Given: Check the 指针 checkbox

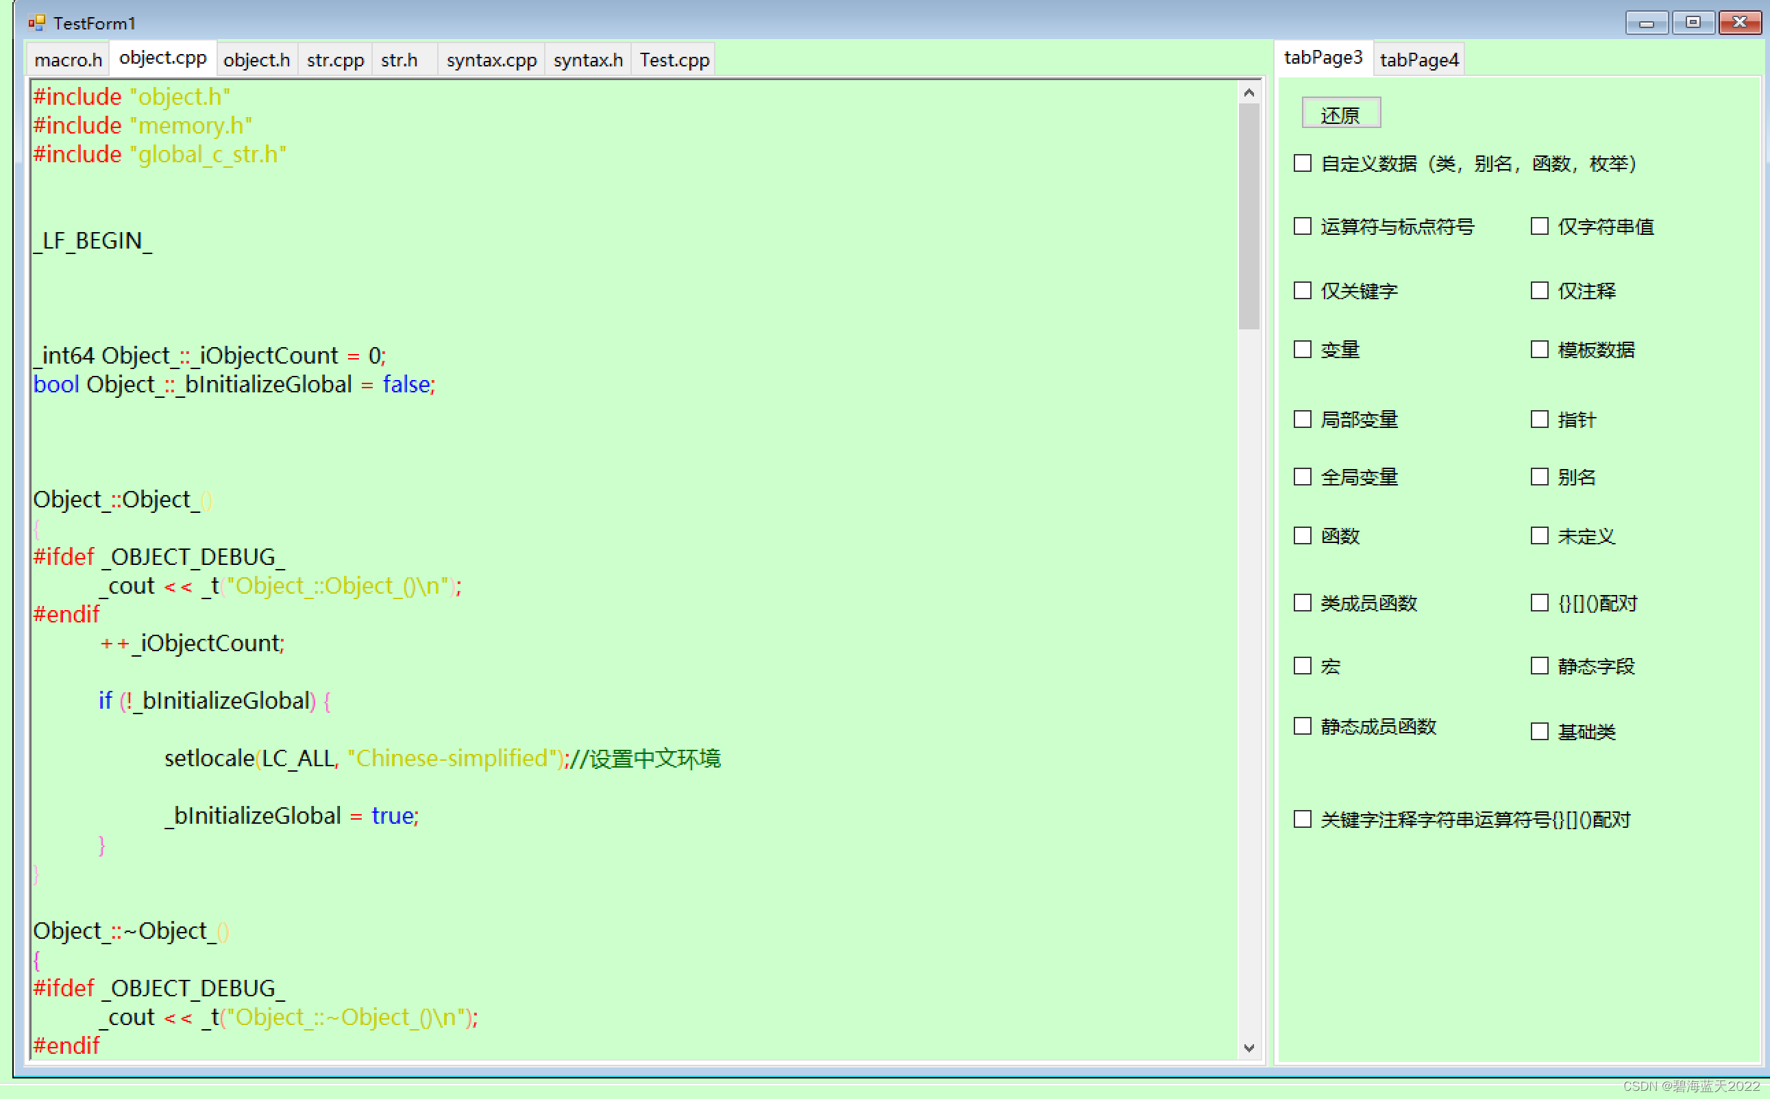Looking at the screenshot, I should 1540,419.
